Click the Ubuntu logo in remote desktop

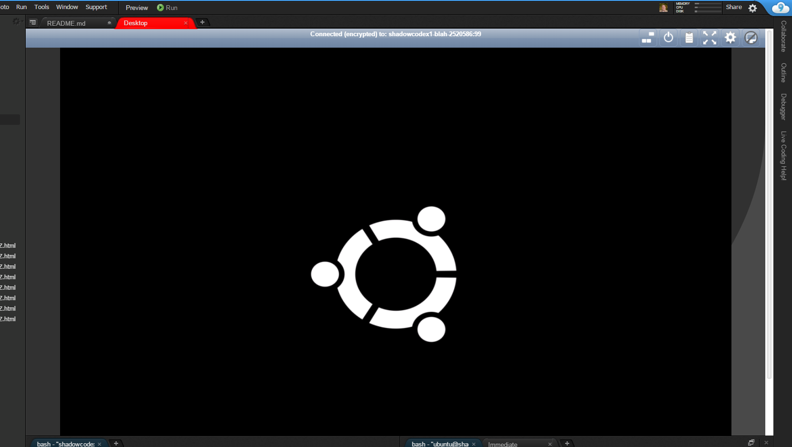pyautogui.click(x=384, y=274)
